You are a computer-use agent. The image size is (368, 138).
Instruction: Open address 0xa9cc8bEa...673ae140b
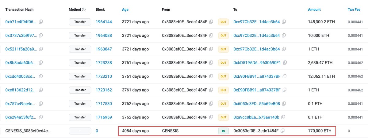click(x=256, y=117)
